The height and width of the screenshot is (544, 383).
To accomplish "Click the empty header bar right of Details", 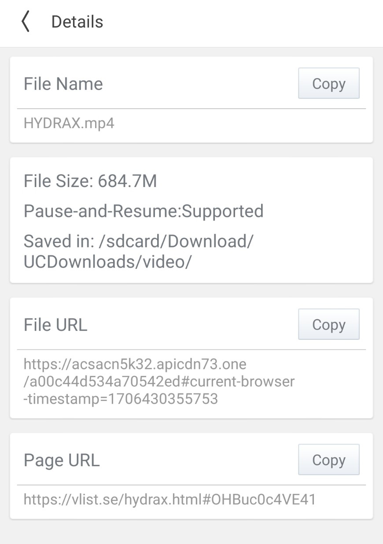I will (x=242, y=22).
